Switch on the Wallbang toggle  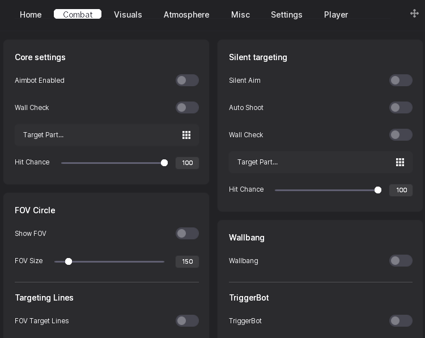tap(401, 260)
